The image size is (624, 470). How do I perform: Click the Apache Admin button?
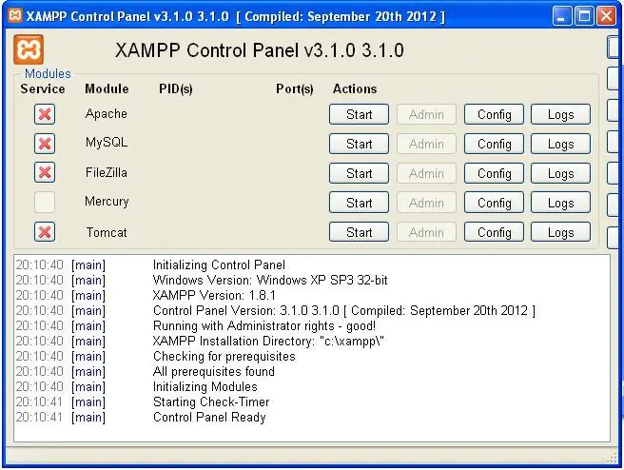tap(426, 114)
